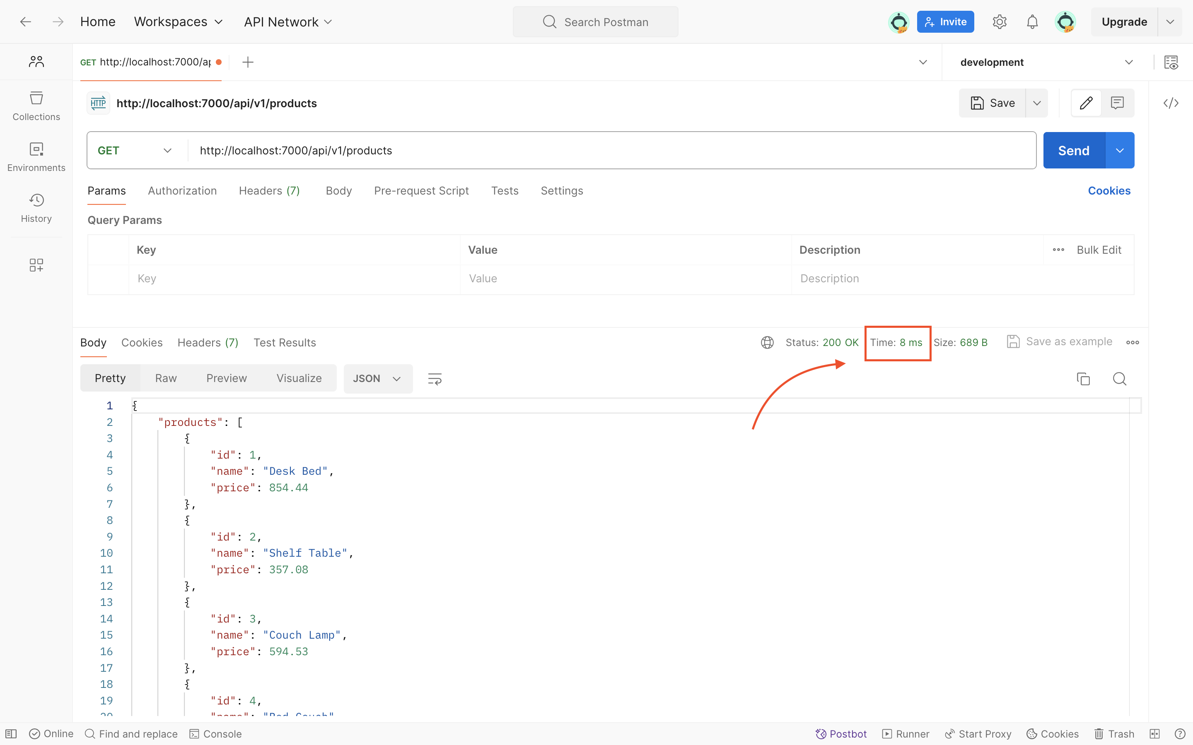This screenshot has width=1193, height=745.
Task: Click the Send button
Action: [x=1074, y=150]
